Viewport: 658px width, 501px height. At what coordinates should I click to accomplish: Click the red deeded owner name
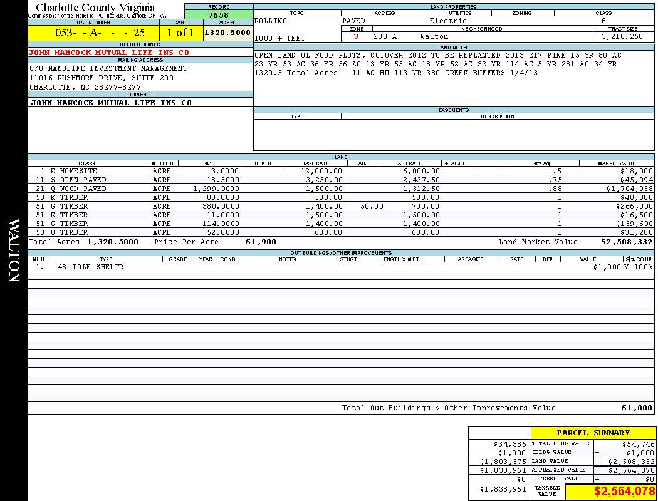coord(109,53)
